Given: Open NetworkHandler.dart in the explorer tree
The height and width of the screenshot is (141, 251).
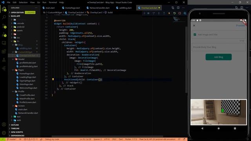Looking at the screenshot, I should pos(28,113).
